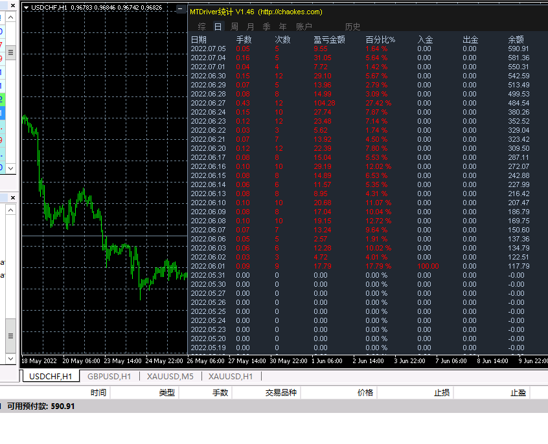Click the 止盈 column header
Screen dimensions: 548x444
tap(518, 393)
